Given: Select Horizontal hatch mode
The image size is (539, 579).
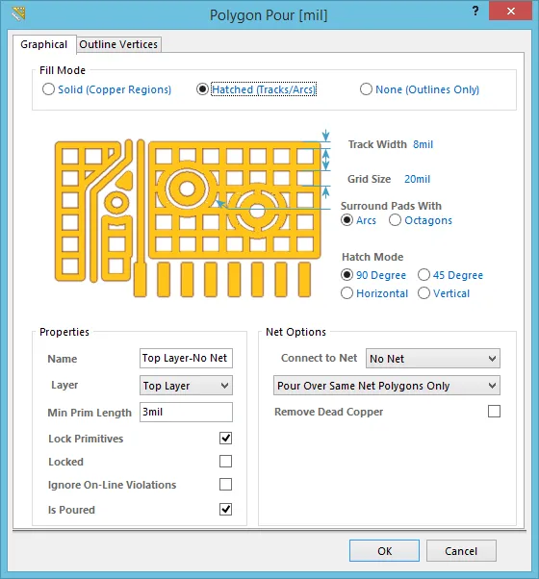Looking at the screenshot, I should (x=374, y=293).
